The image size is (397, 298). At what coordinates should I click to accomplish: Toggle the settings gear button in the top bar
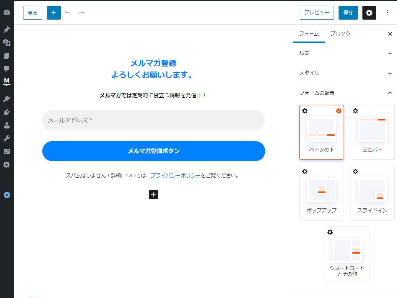pyautogui.click(x=369, y=13)
